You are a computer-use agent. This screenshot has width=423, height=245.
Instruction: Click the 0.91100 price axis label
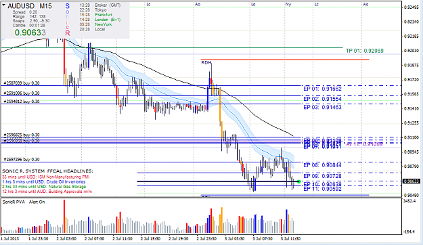tap(411, 137)
